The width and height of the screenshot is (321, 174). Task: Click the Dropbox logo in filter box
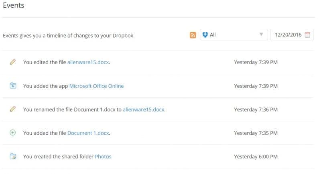point(205,35)
